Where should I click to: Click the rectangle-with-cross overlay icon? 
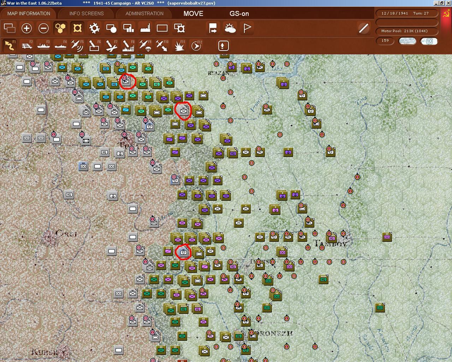tap(179, 28)
